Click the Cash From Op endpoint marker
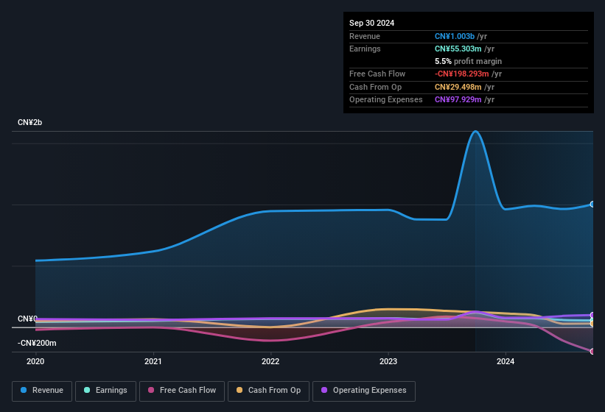The height and width of the screenshot is (412, 605). click(x=592, y=324)
